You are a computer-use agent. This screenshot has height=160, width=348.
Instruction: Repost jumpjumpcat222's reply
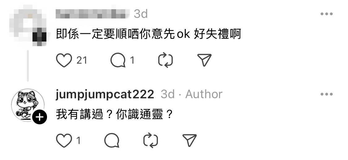(x=151, y=140)
